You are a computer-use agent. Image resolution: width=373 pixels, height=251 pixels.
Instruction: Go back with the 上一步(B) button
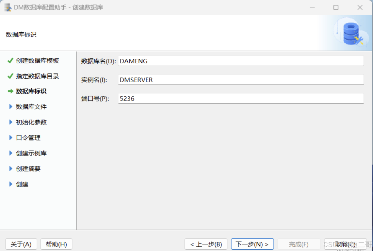(x=206, y=244)
